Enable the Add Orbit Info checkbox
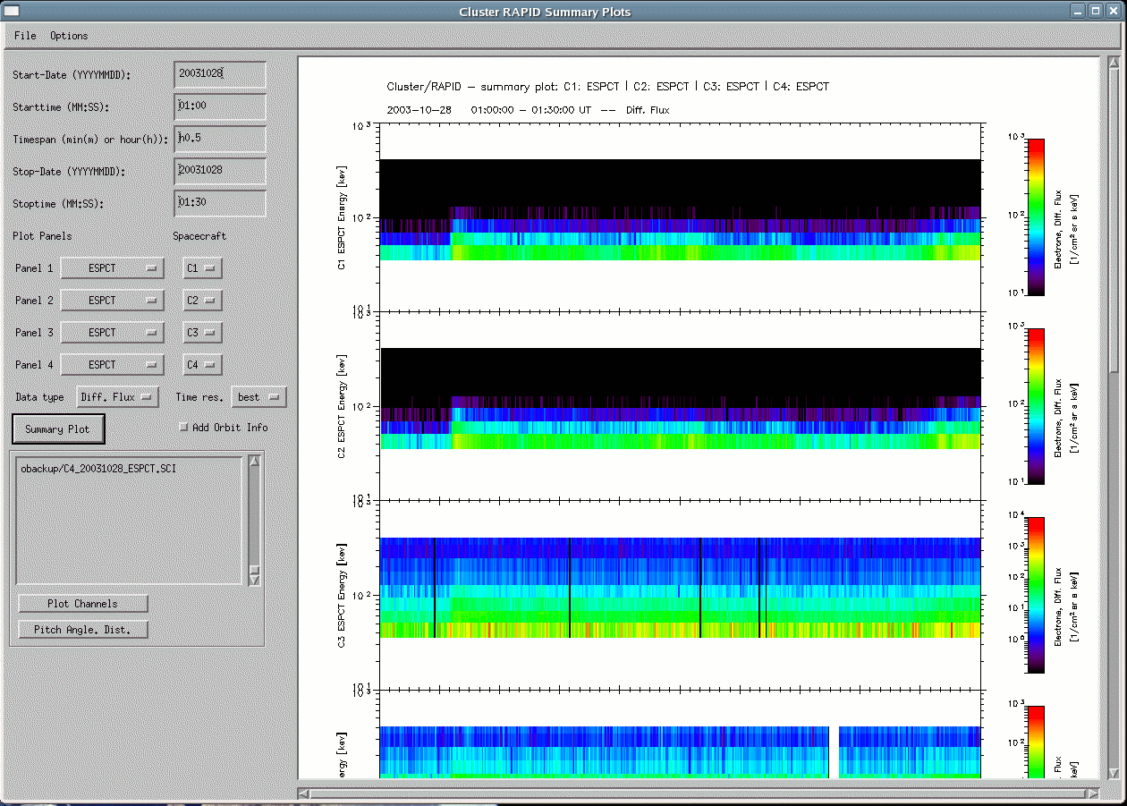This screenshot has height=806, width=1127. [184, 428]
